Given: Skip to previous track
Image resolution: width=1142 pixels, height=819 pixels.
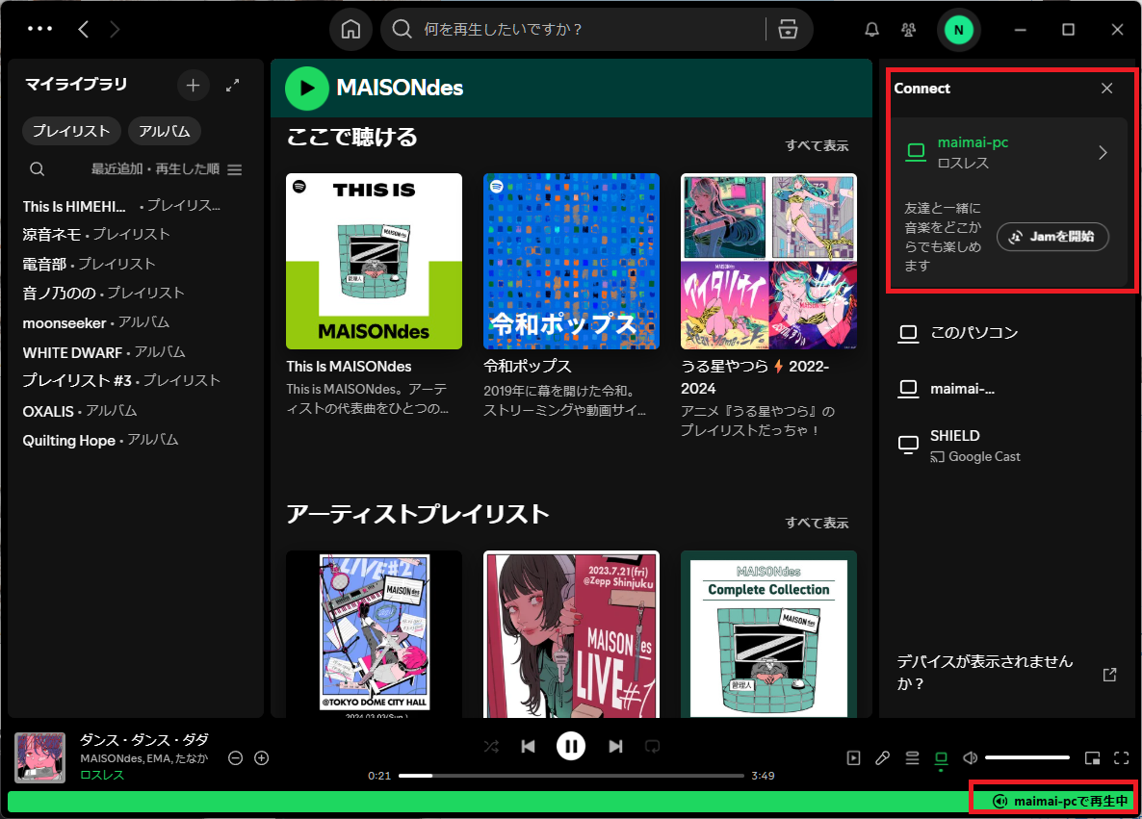Looking at the screenshot, I should click(x=529, y=746).
